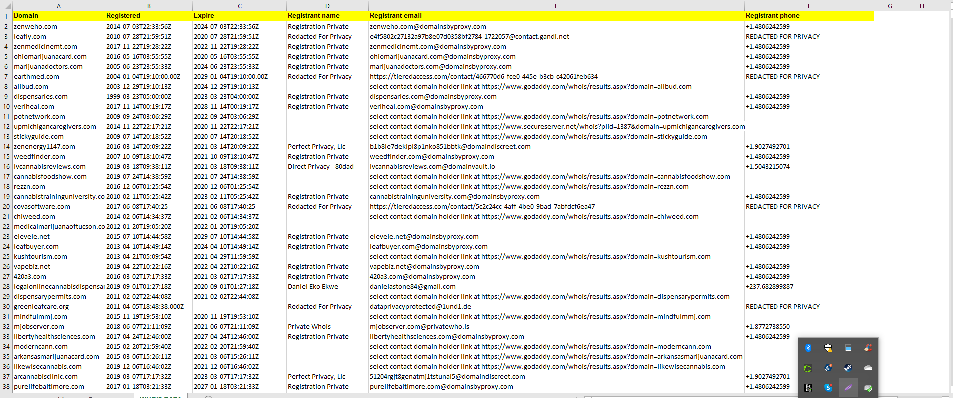953x398 pixels.
Task: Select column A header
Action: click(x=59, y=6)
